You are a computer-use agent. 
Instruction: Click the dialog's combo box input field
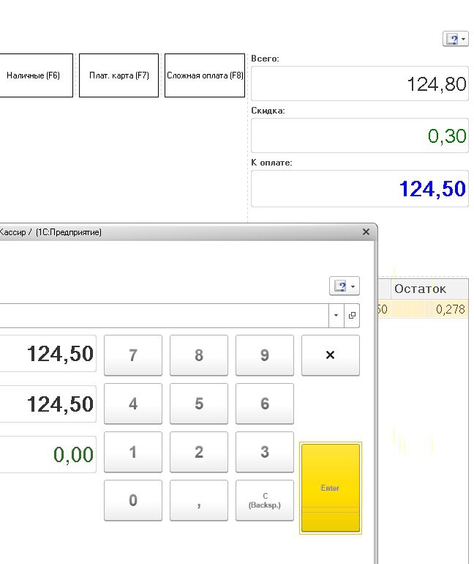point(164,316)
